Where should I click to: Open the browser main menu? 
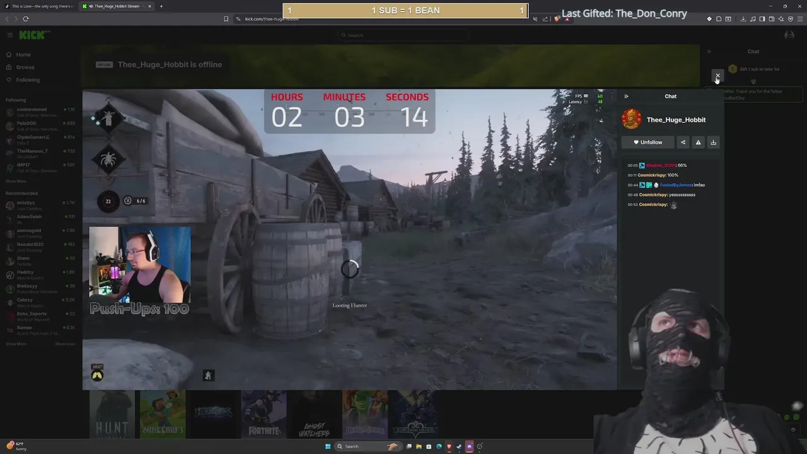click(799, 19)
